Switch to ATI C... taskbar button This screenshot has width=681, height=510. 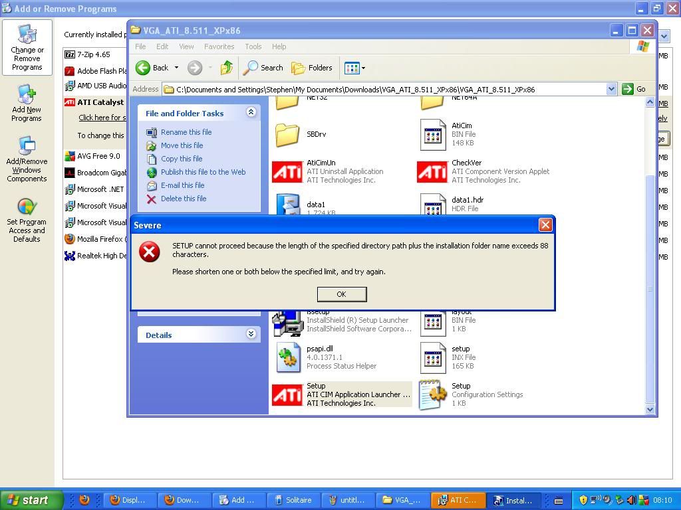458,500
